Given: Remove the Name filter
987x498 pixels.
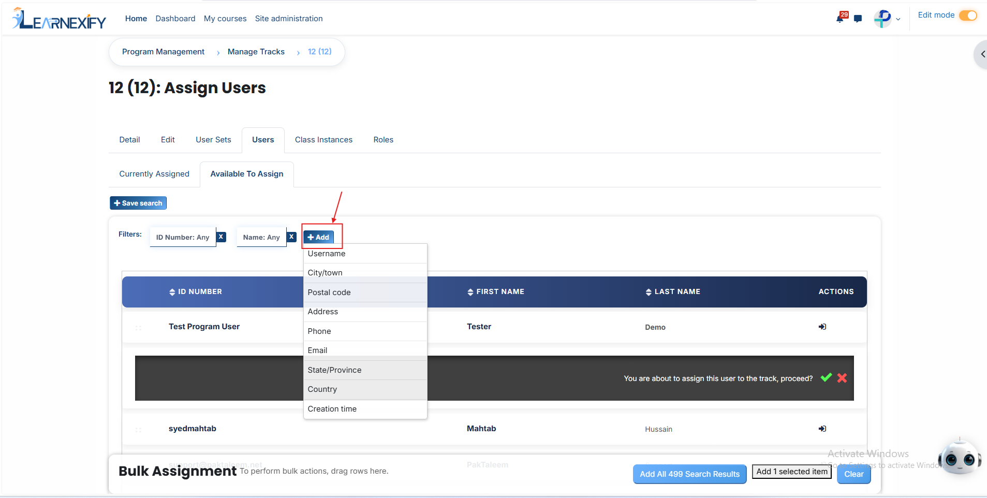Looking at the screenshot, I should (292, 237).
